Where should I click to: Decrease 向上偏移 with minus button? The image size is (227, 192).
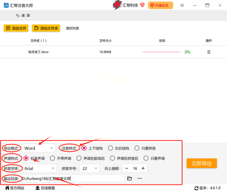(x=127, y=168)
